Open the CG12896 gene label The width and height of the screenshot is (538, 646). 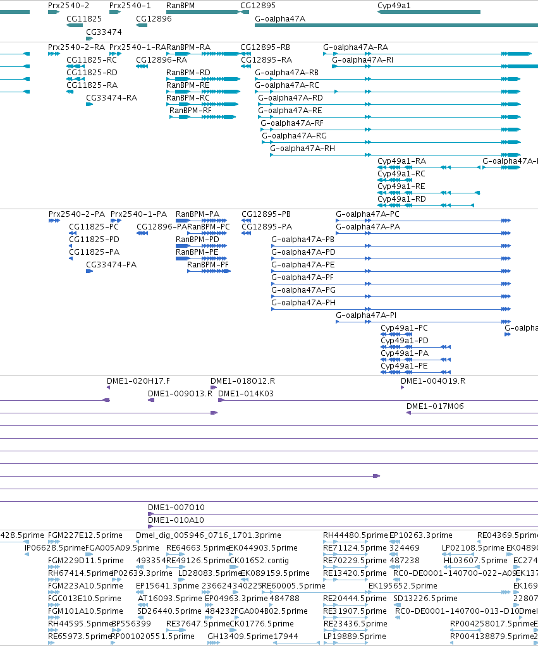pos(154,19)
